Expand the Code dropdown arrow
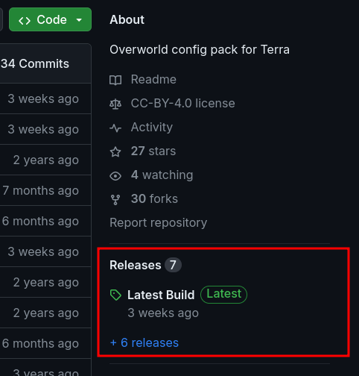The image size is (359, 376). coord(79,20)
